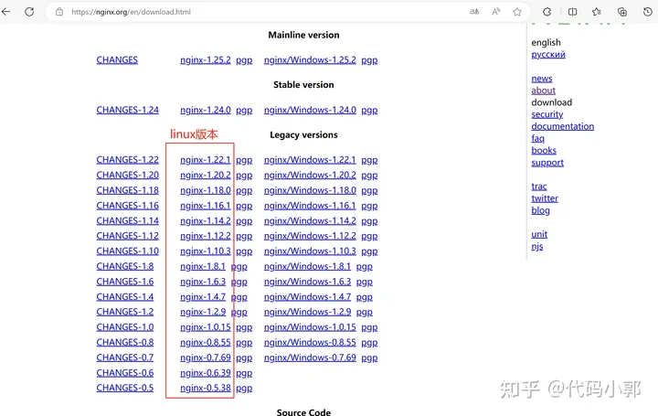Open CHANGES-1.0 link
658x416 pixels.
[125, 327]
